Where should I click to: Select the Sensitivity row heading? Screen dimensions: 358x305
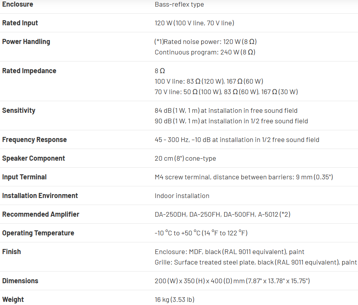click(19, 110)
